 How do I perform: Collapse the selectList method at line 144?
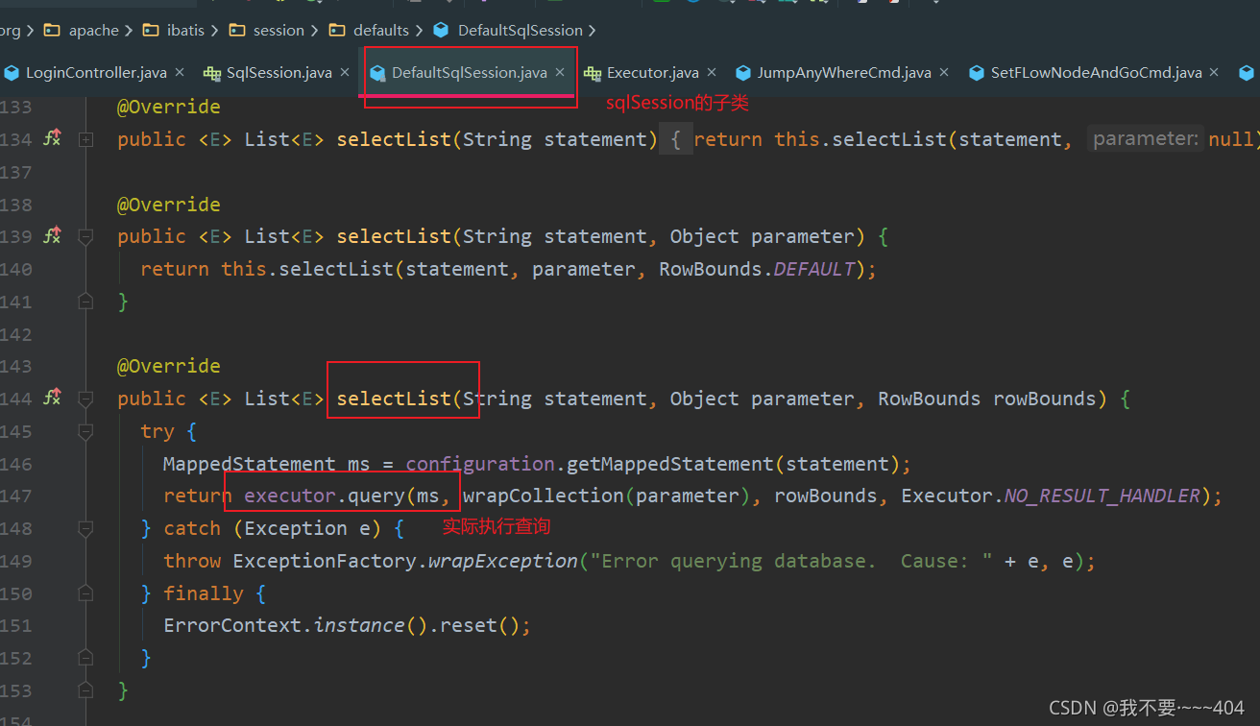[x=85, y=399]
